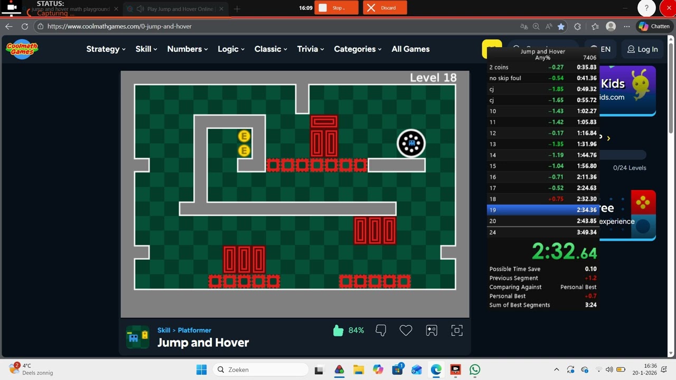The width and height of the screenshot is (676, 380).
Task: Enter fullscreen mode for the game
Action: [457, 330]
